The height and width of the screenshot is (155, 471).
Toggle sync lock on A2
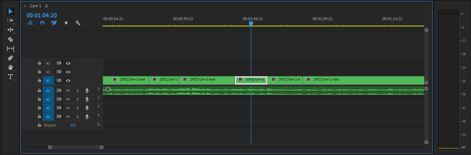point(59,99)
